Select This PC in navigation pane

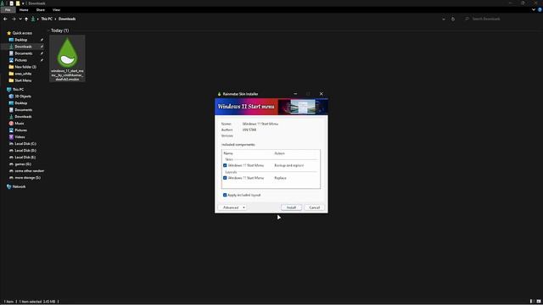pos(18,89)
